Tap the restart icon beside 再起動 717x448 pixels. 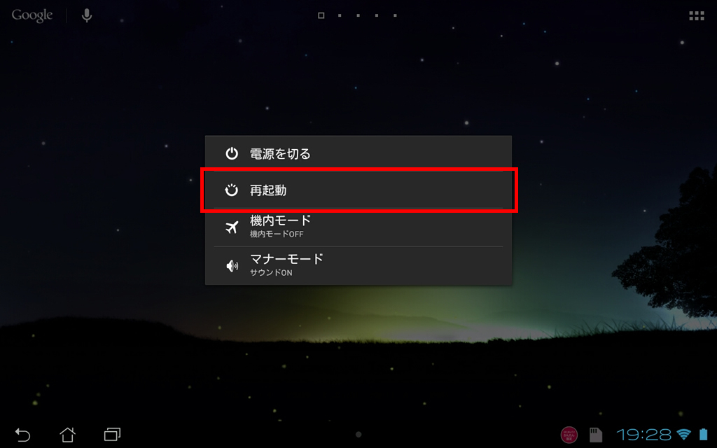[x=232, y=190]
